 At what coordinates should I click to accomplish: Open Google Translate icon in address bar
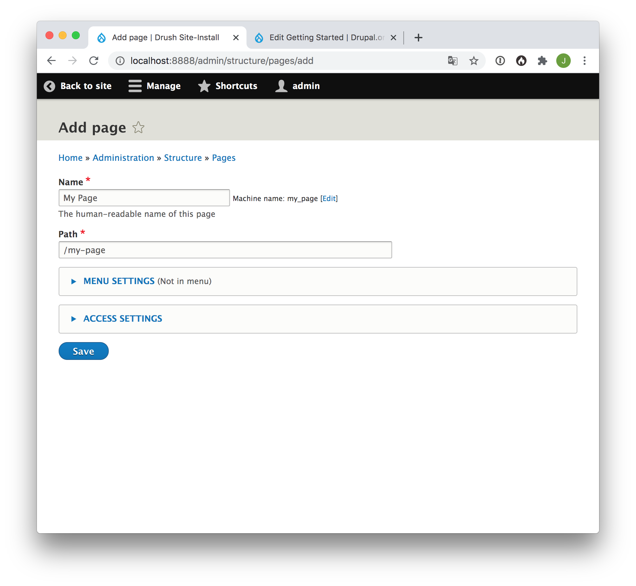click(452, 61)
